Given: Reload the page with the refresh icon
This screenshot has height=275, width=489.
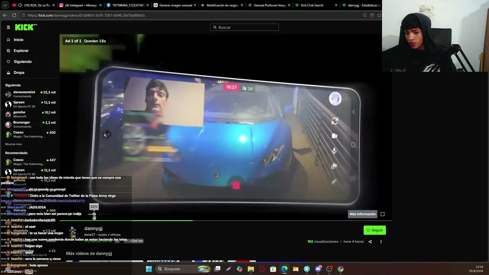Looking at the screenshot, I should coord(14,15).
